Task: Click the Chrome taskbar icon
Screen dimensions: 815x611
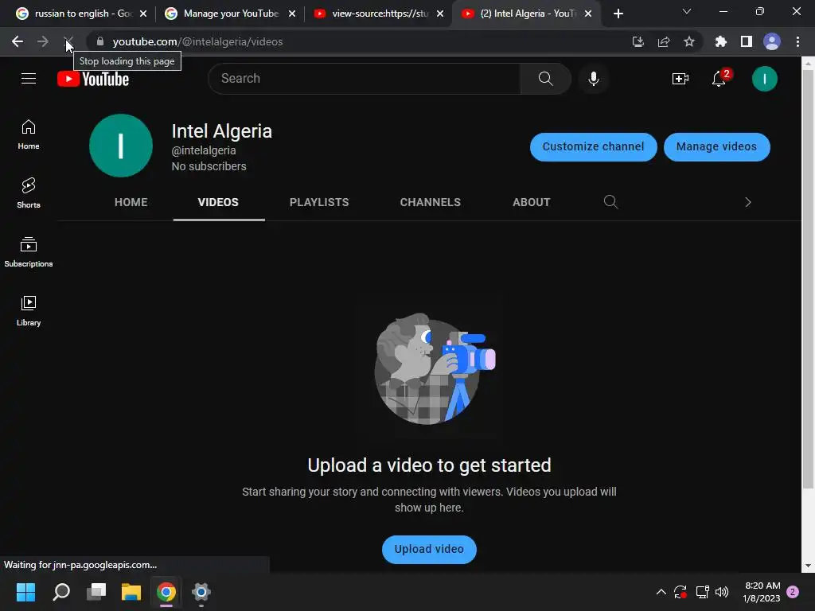Action: coord(166,592)
